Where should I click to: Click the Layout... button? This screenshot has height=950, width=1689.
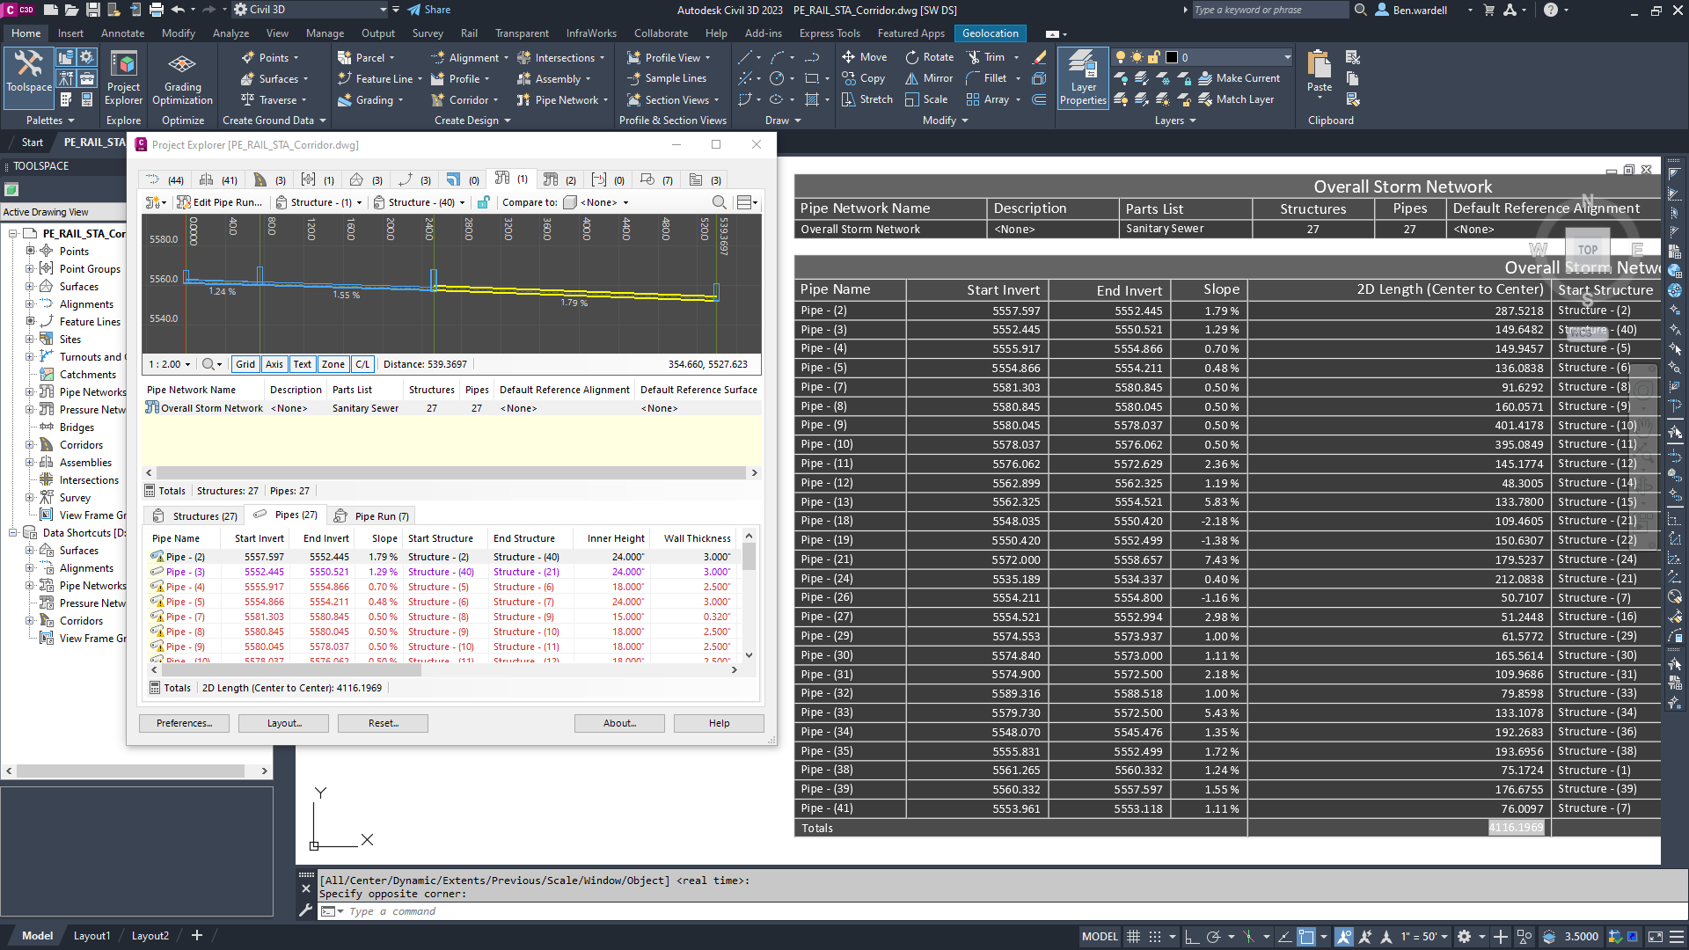tap(284, 723)
